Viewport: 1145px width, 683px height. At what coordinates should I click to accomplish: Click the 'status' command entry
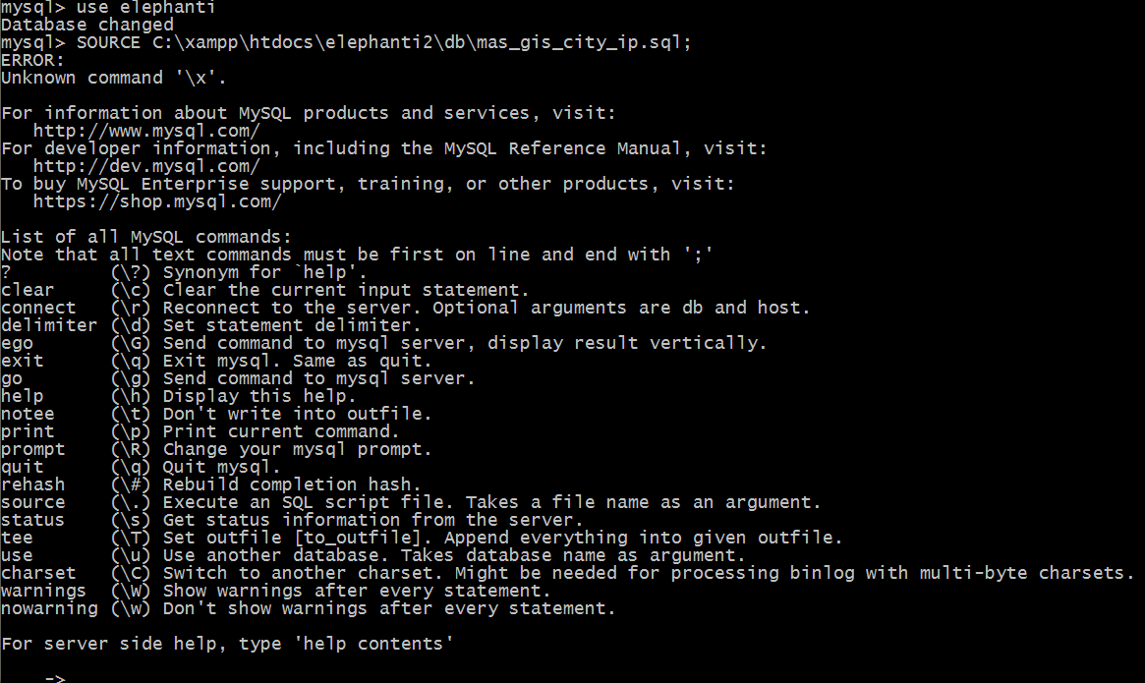coord(32,520)
